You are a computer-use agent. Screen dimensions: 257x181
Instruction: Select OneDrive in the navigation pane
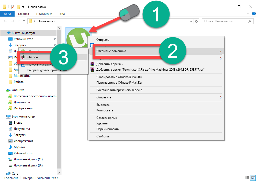[18, 90]
